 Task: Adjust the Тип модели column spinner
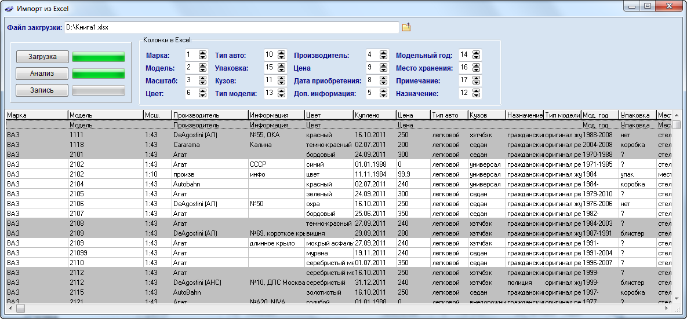coord(282,93)
